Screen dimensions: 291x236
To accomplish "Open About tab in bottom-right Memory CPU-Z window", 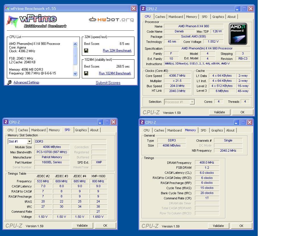I will point(230,130).
